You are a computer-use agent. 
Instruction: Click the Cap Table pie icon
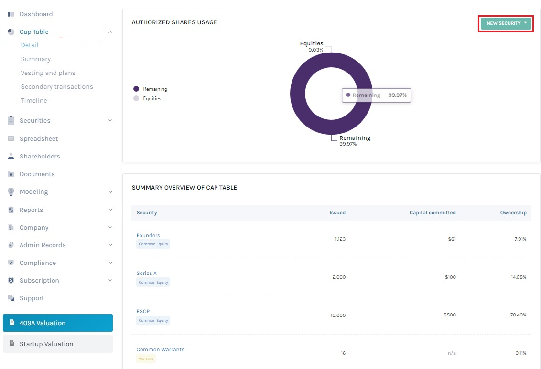pos(11,32)
